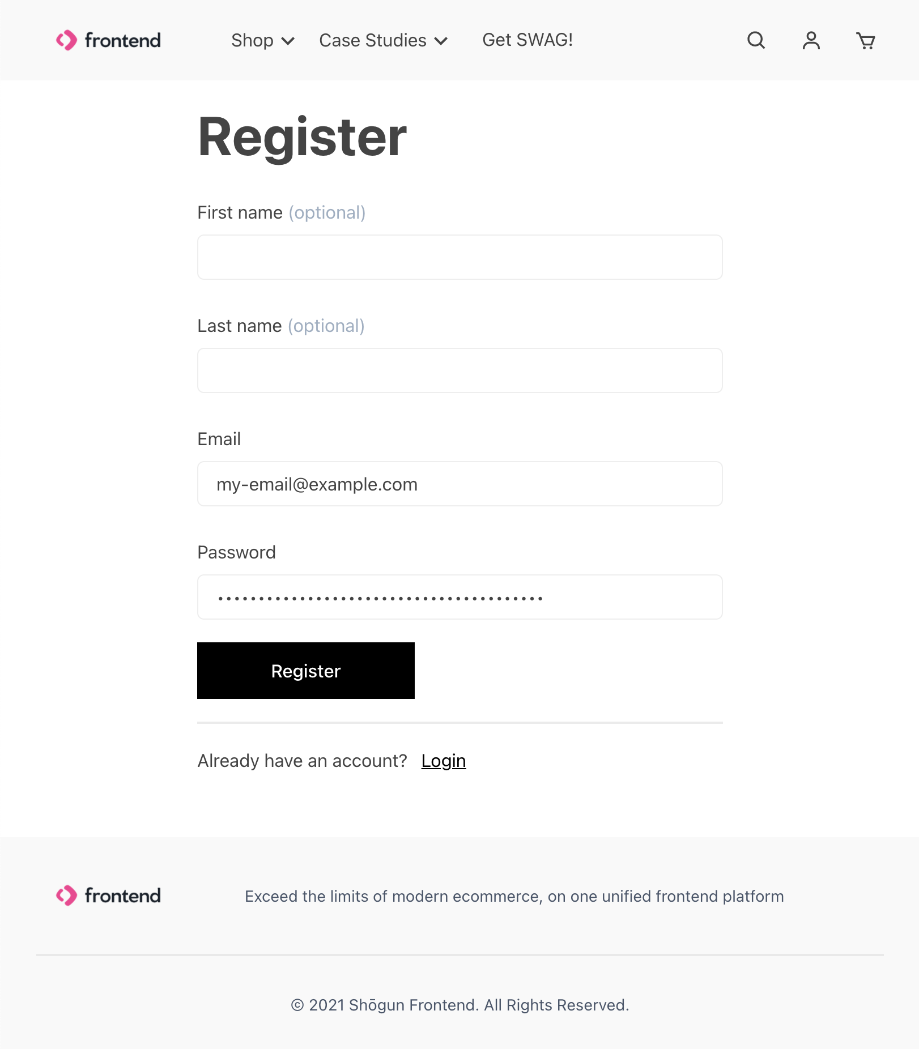Focus the First name input field
This screenshot has width=919, height=1049.
point(459,257)
